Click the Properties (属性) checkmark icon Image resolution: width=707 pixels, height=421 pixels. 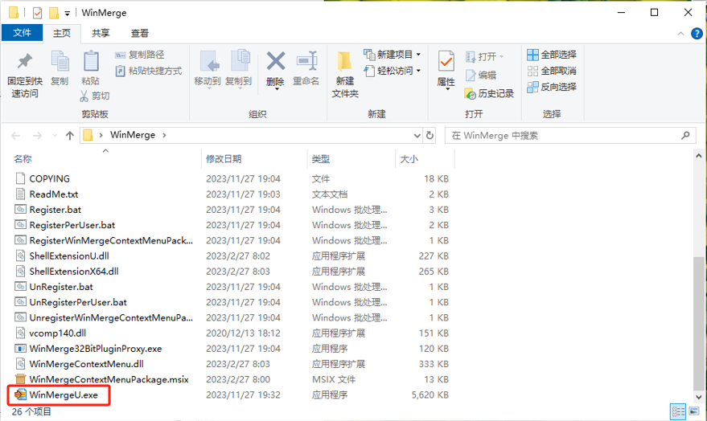(x=446, y=61)
